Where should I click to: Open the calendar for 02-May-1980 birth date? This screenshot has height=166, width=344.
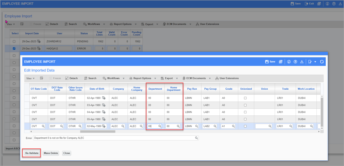(x=103, y=126)
